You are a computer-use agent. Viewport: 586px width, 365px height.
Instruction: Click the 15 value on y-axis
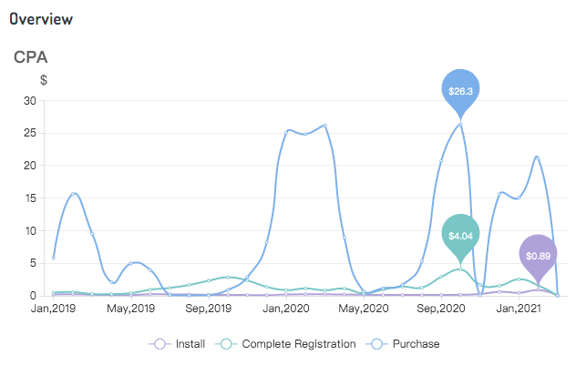(30, 198)
